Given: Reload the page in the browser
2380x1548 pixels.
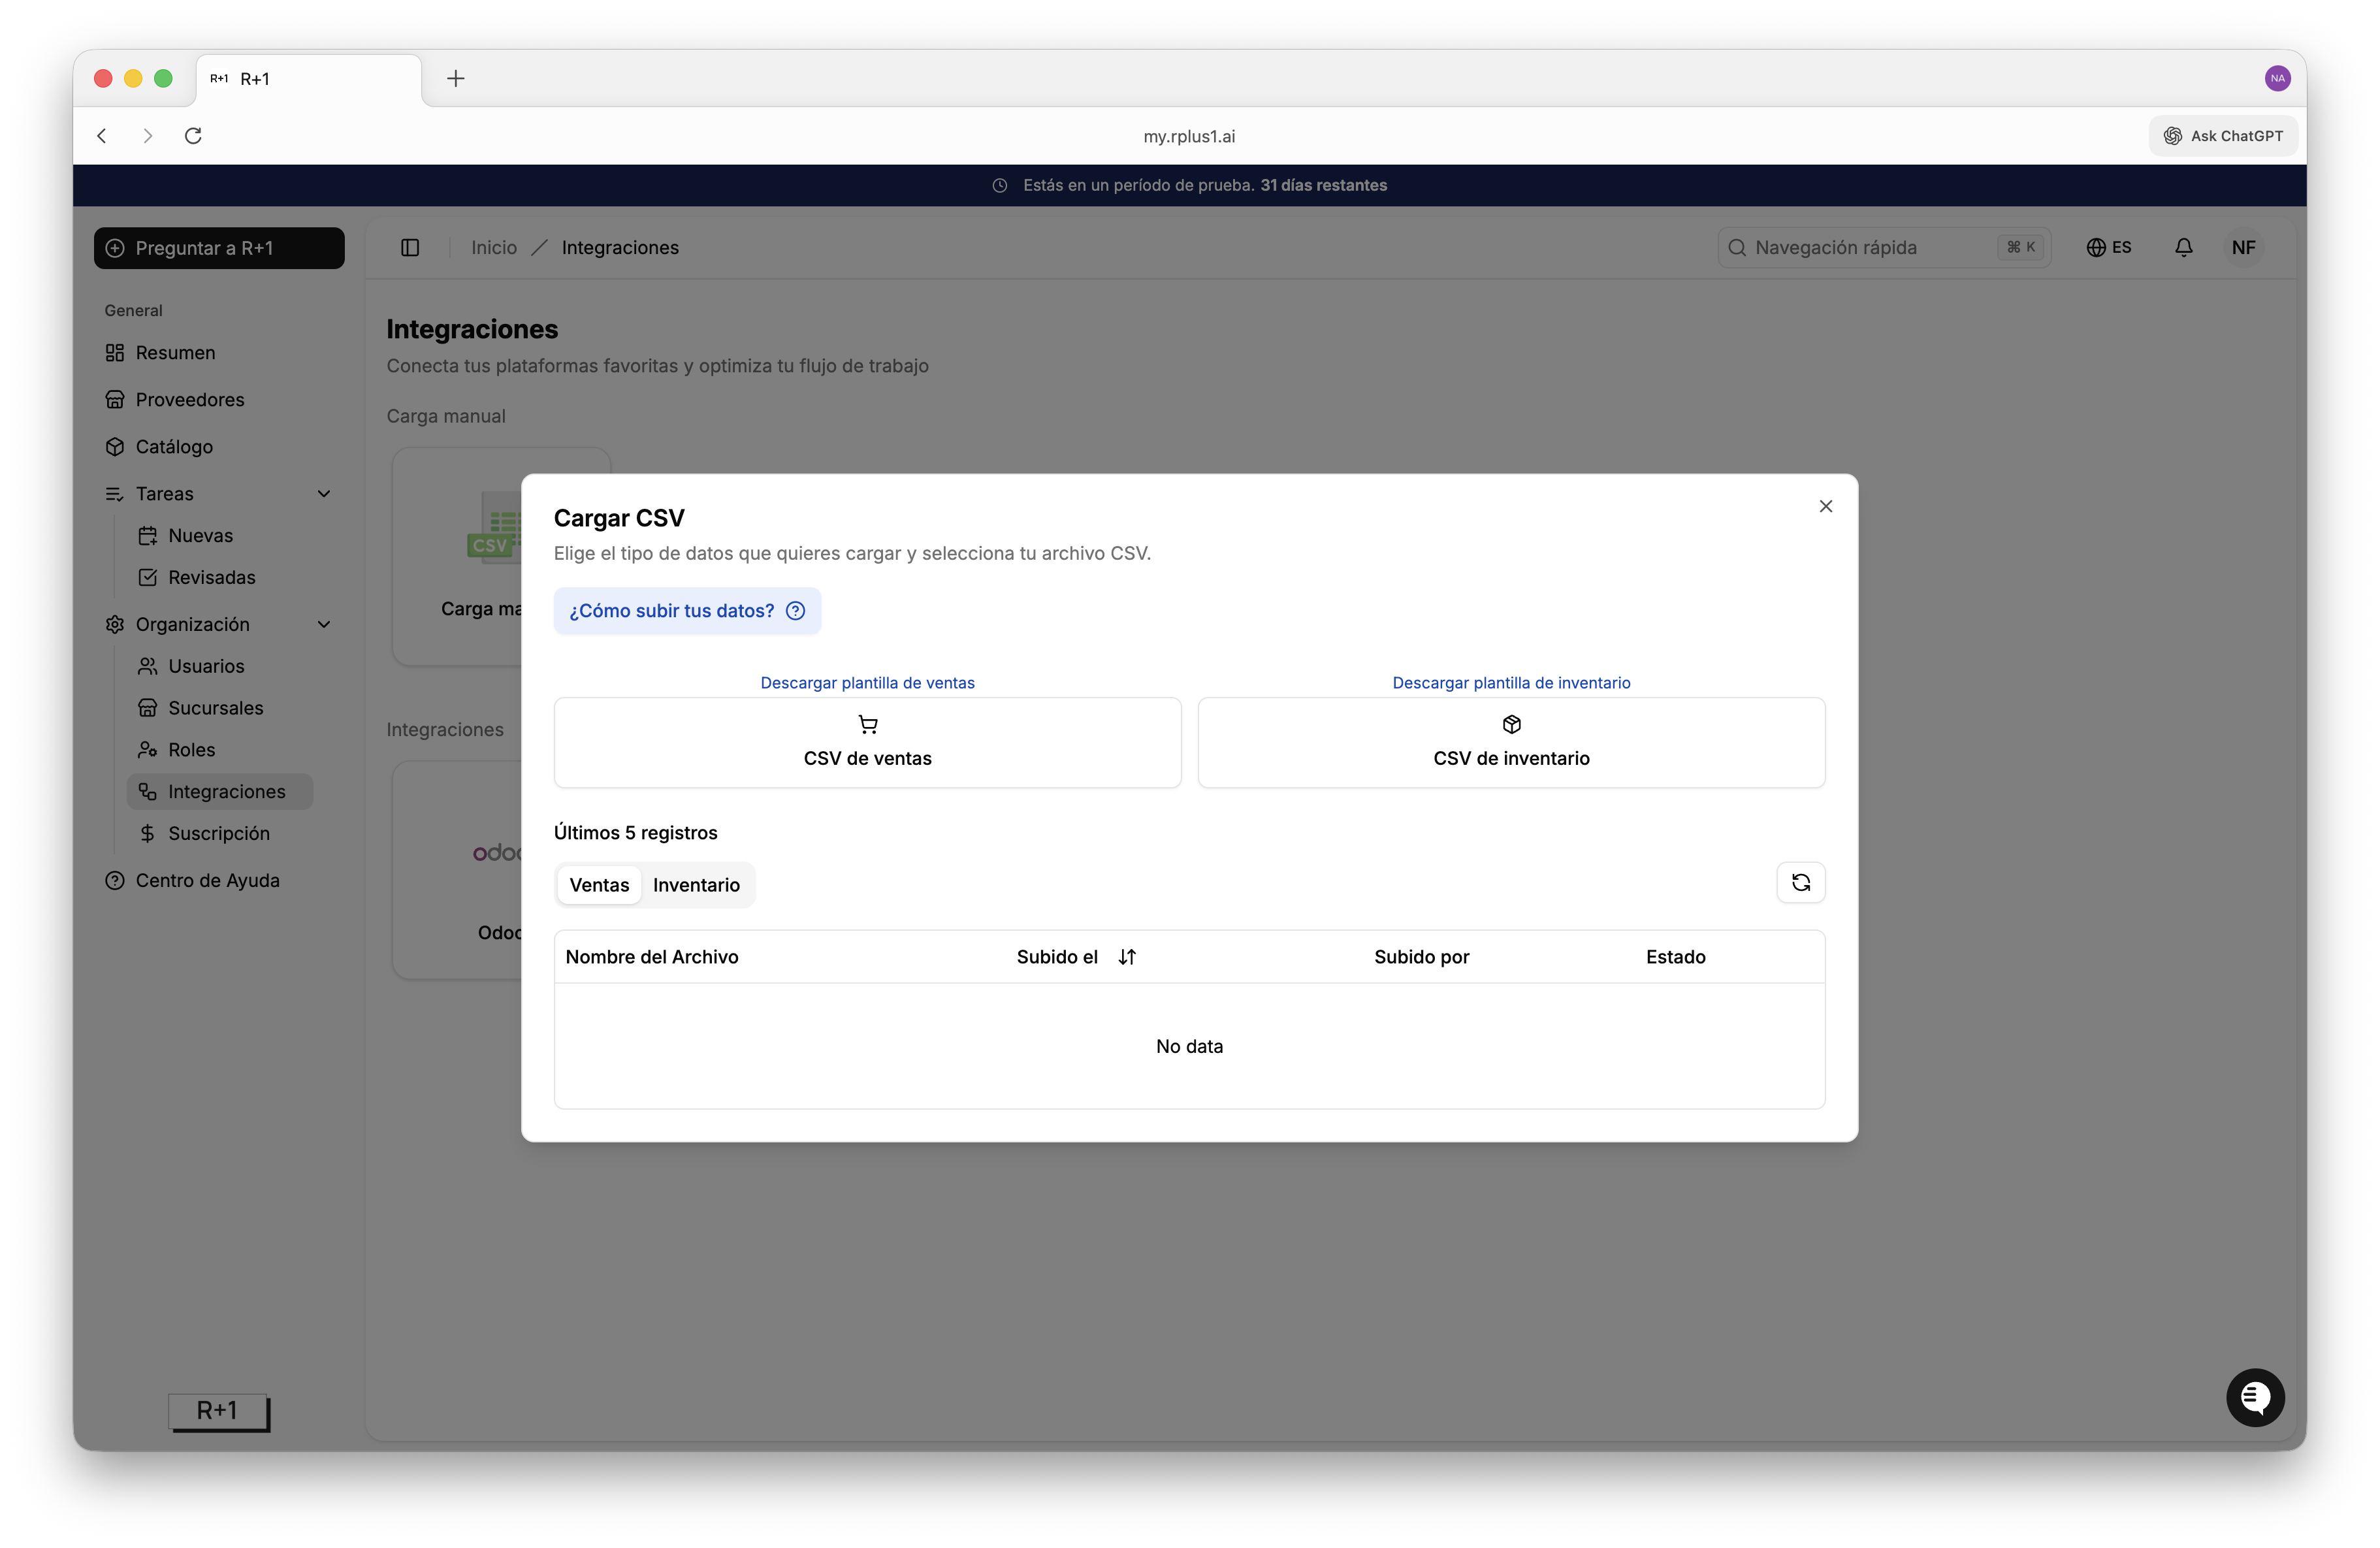Looking at the screenshot, I should tap(193, 136).
